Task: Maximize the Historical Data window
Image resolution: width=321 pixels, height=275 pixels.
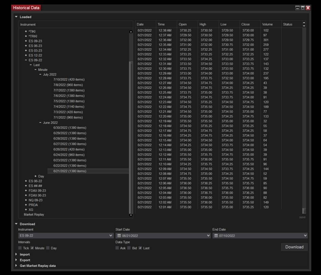Action: click(303, 8)
